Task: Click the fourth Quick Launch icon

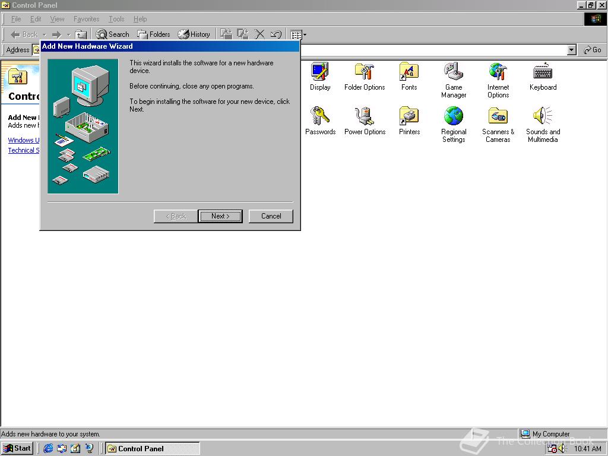Action: coord(89,448)
